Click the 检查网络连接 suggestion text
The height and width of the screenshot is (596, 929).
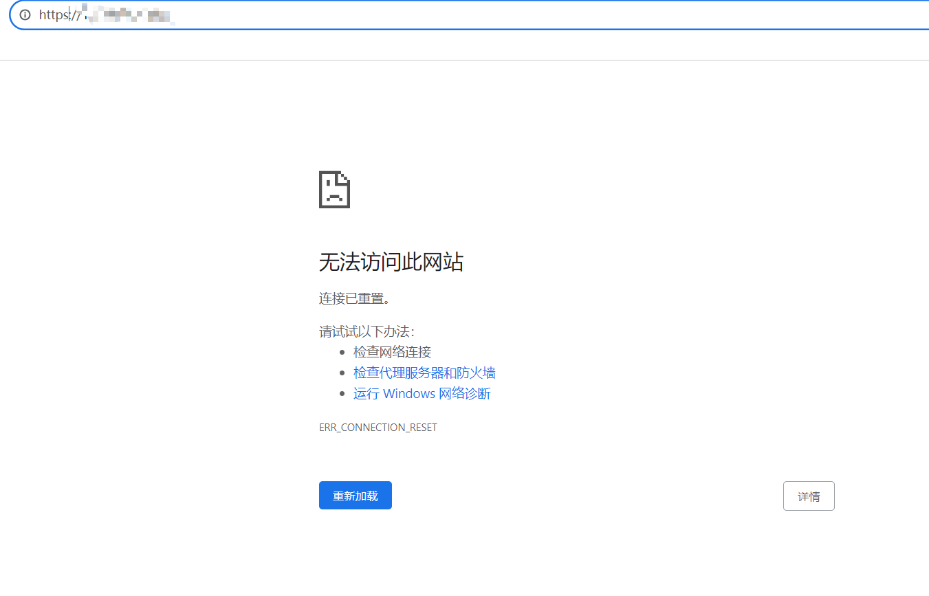point(392,352)
